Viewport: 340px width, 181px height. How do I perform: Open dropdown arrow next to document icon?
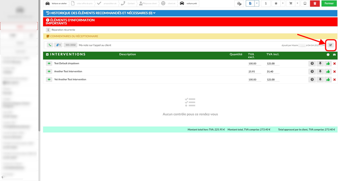pos(257,4)
